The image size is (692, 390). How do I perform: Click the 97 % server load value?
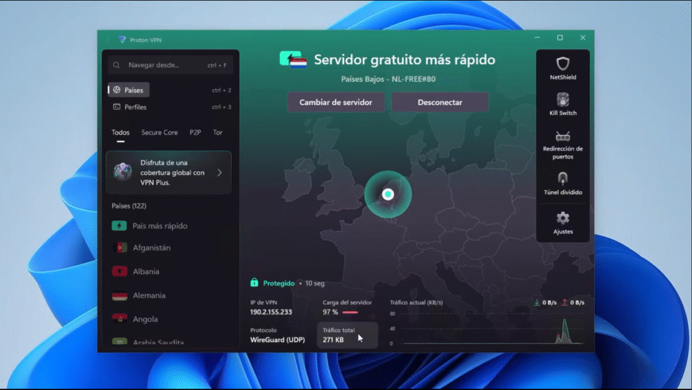330,312
